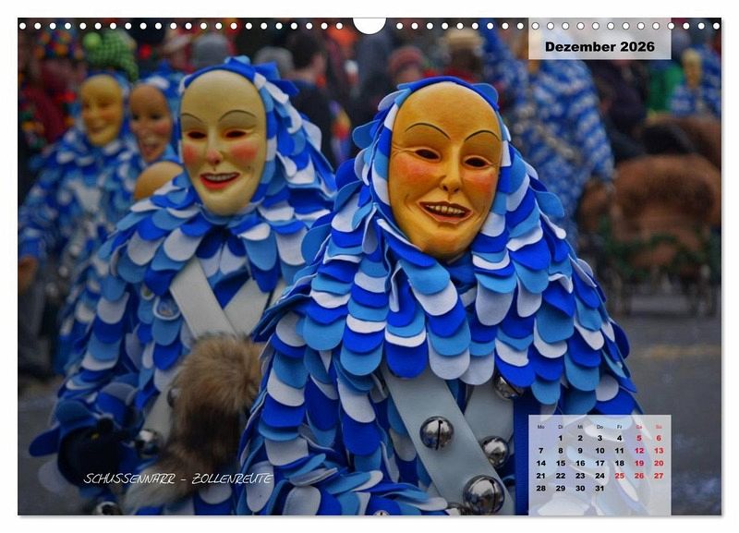
Task: Click day 15 in the calendar grid
Action: point(561,463)
